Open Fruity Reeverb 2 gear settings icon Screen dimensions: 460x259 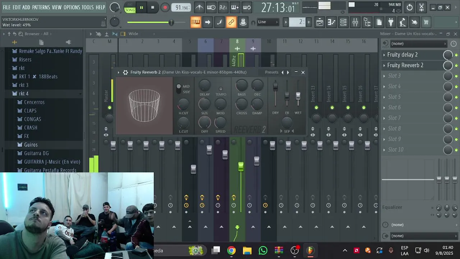pyautogui.click(x=125, y=72)
